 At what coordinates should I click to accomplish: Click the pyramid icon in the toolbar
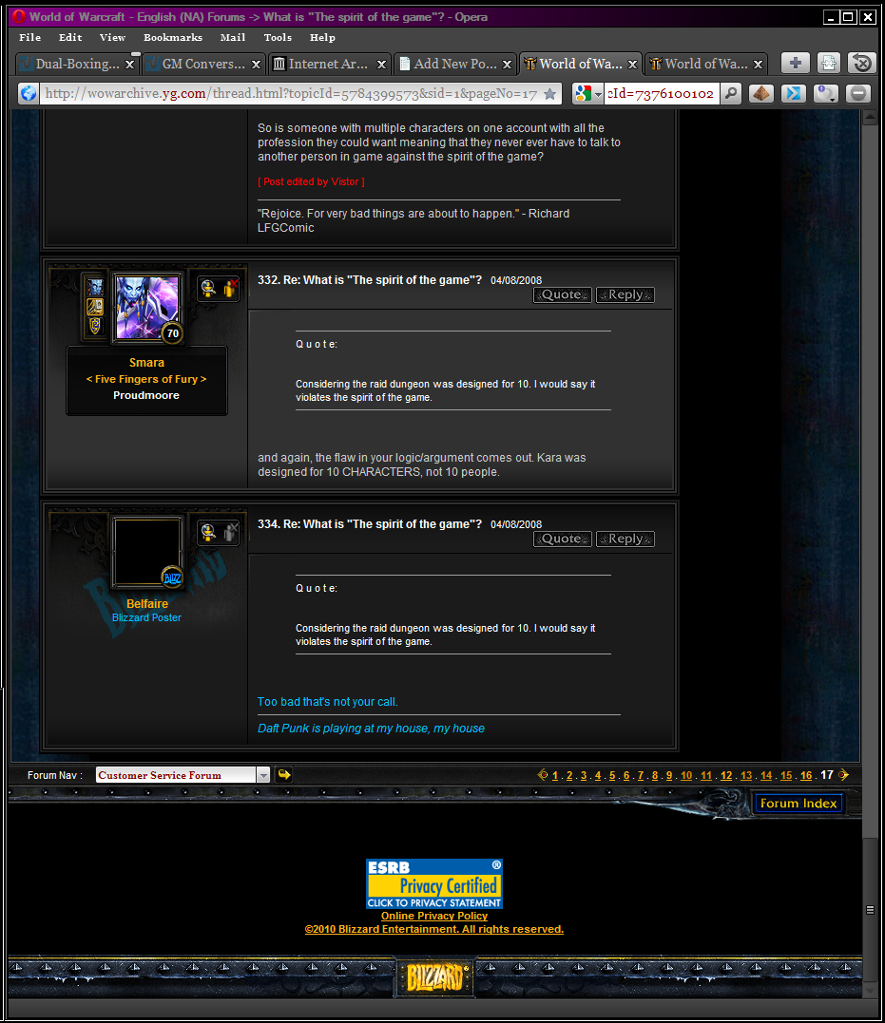[x=761, y=93]
